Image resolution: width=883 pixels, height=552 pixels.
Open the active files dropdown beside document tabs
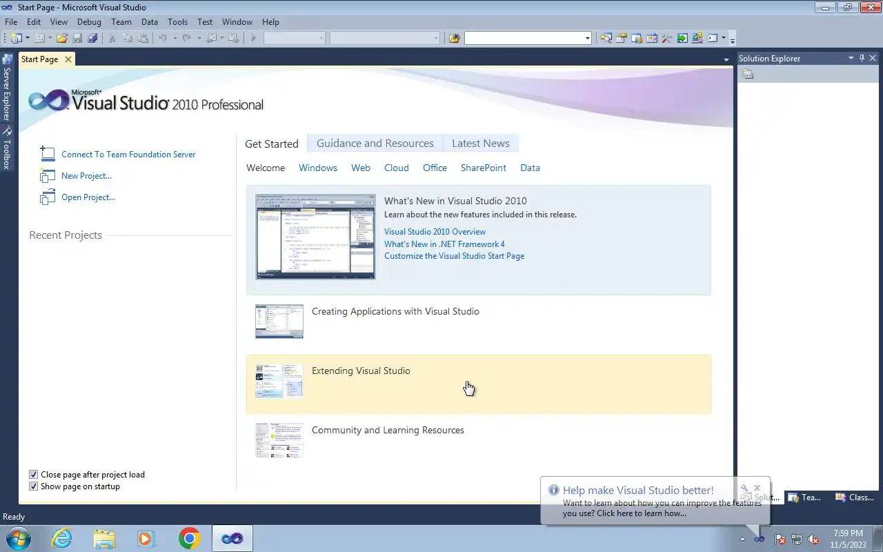726,60
